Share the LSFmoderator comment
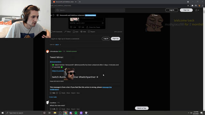Image resolution: width=205 pixels, height=115 pixels. (68, 93)
